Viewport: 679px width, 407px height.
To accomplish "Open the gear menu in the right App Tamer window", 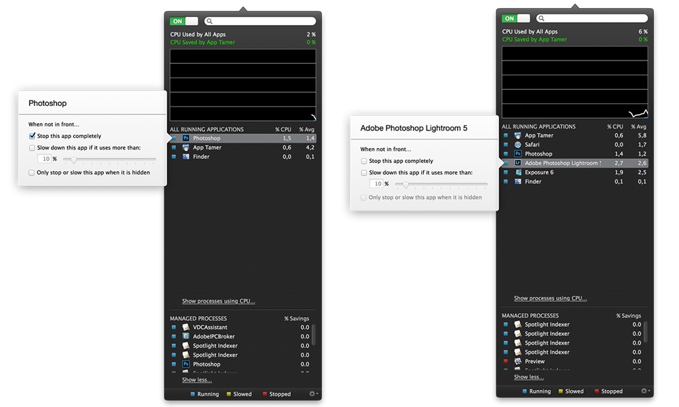I will click(645, 391).
